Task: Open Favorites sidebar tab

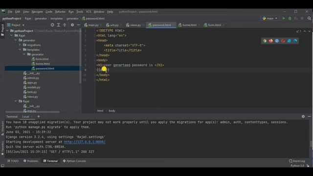Action: coord(2,148)
